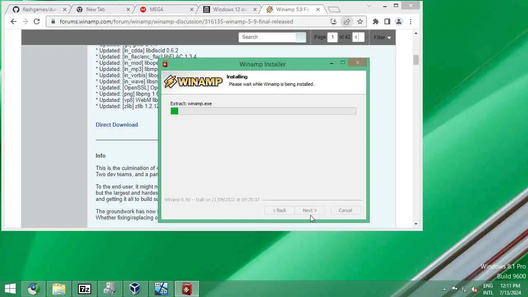Screen dimensions: 528x297
Task: Open the taskbar app with 64/10 icon
Action: click(x=161, y=289)
